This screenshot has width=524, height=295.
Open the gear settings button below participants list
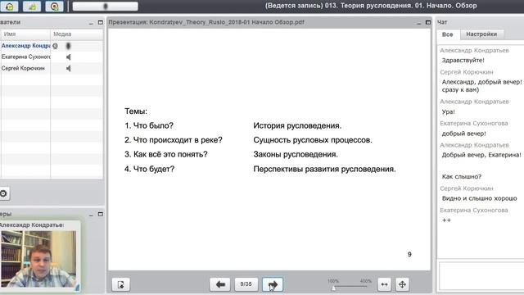pyautogui.click(x=3, y=193)
